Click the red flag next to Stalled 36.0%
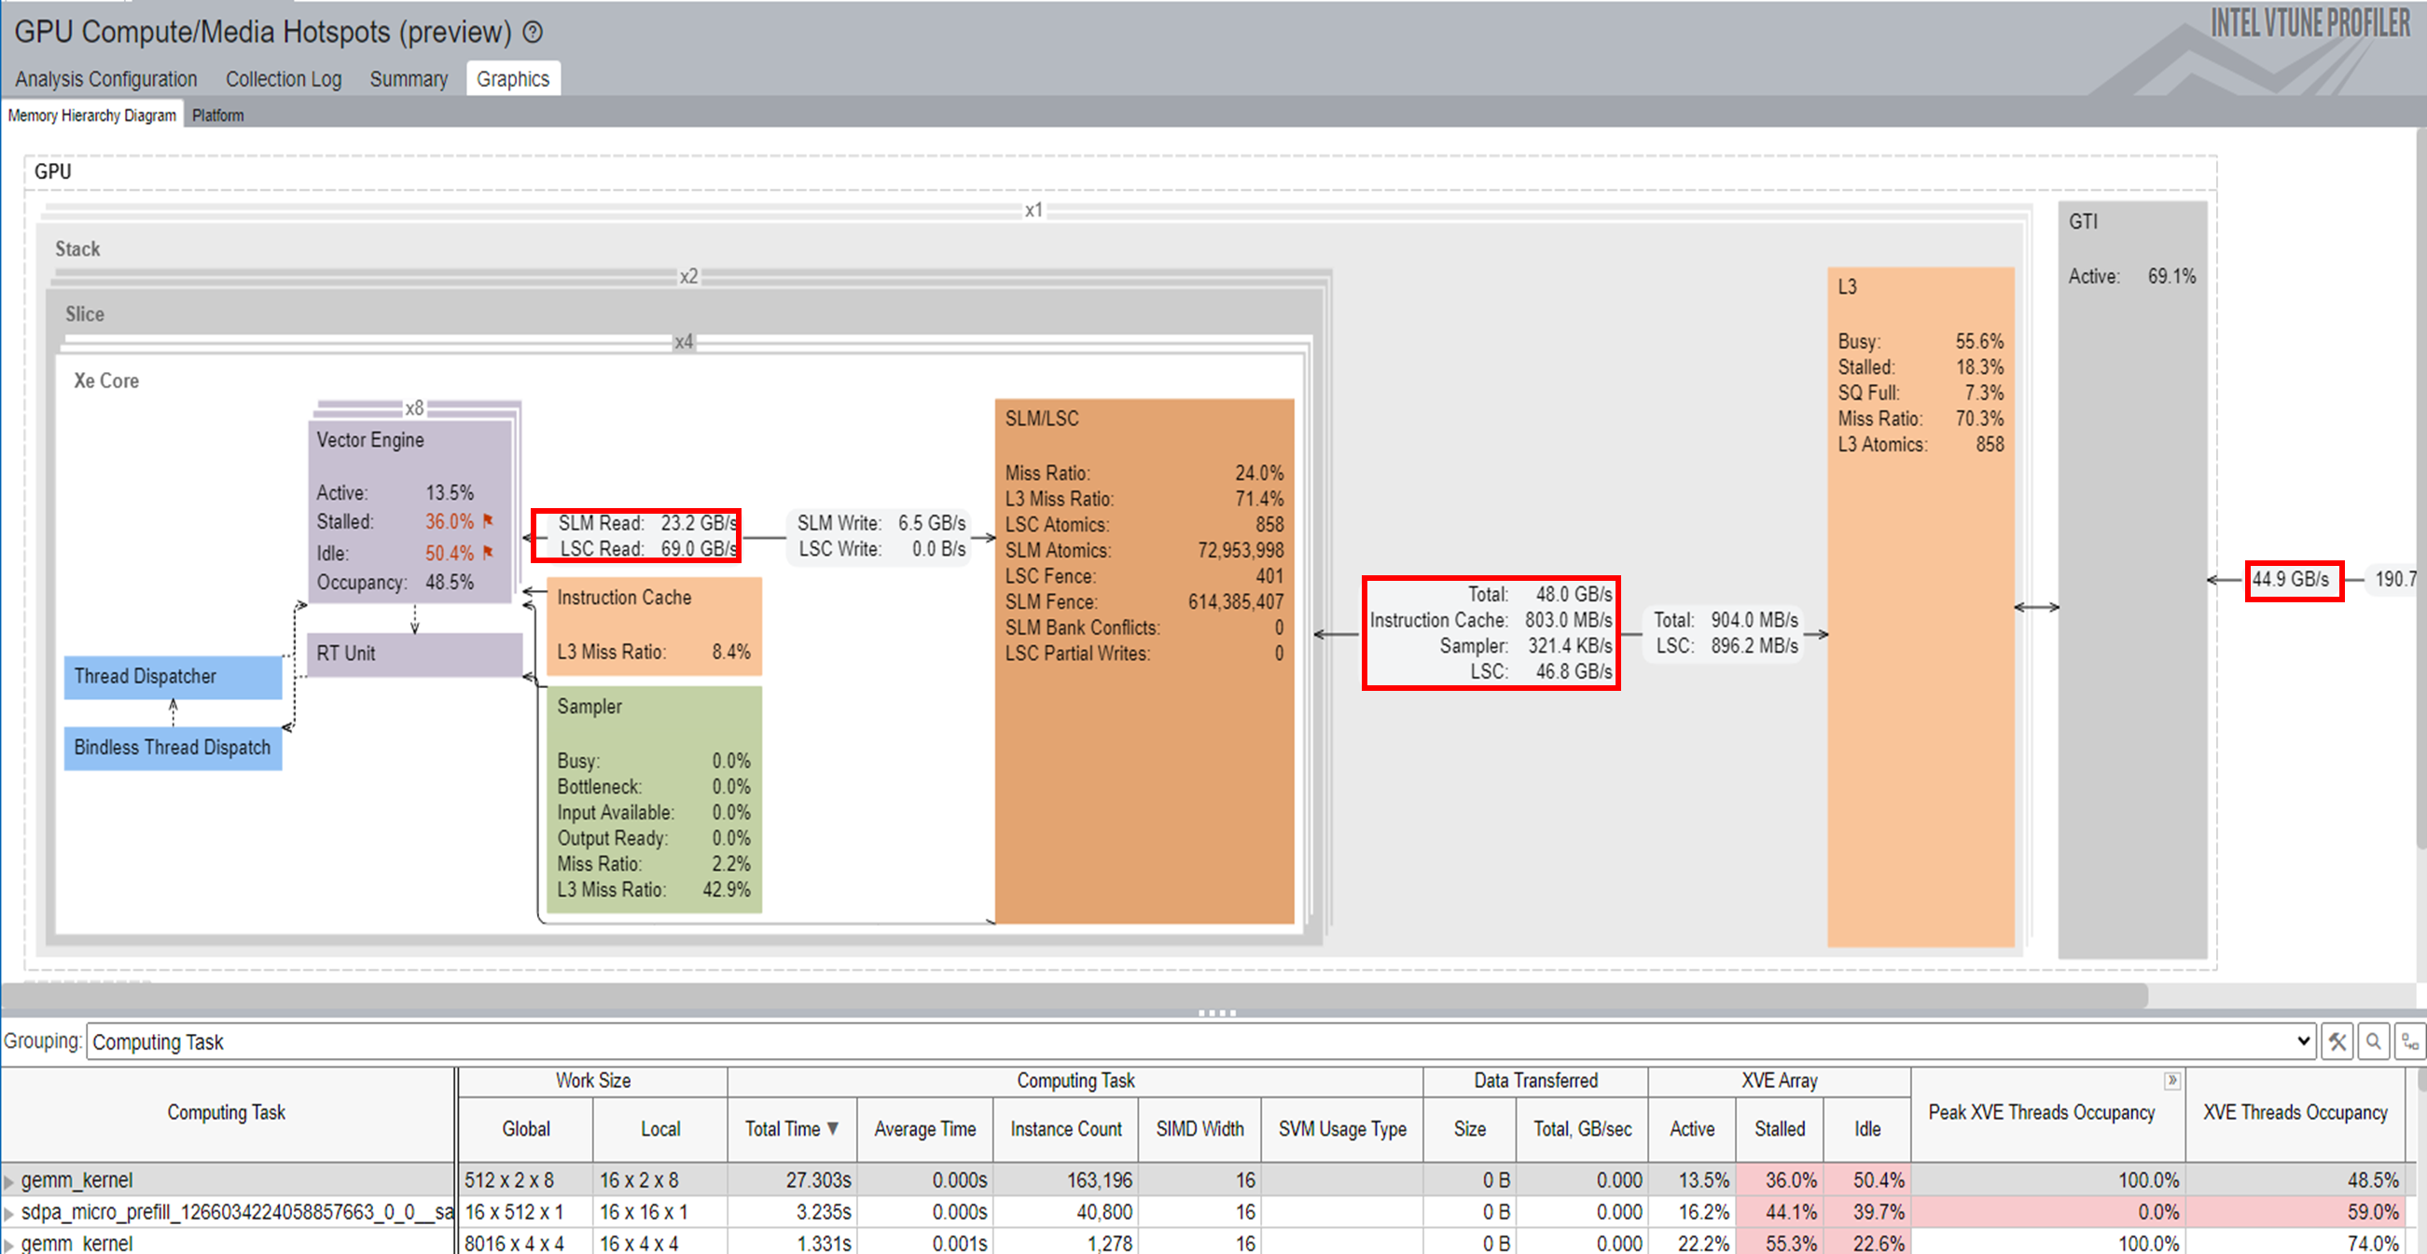The width and height of the screenshot is (2427, 1254). pyautogui.click(x=488, y=519)
